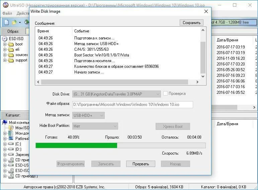Select the ESD-ISO disc icon in tree

(5, 39)
